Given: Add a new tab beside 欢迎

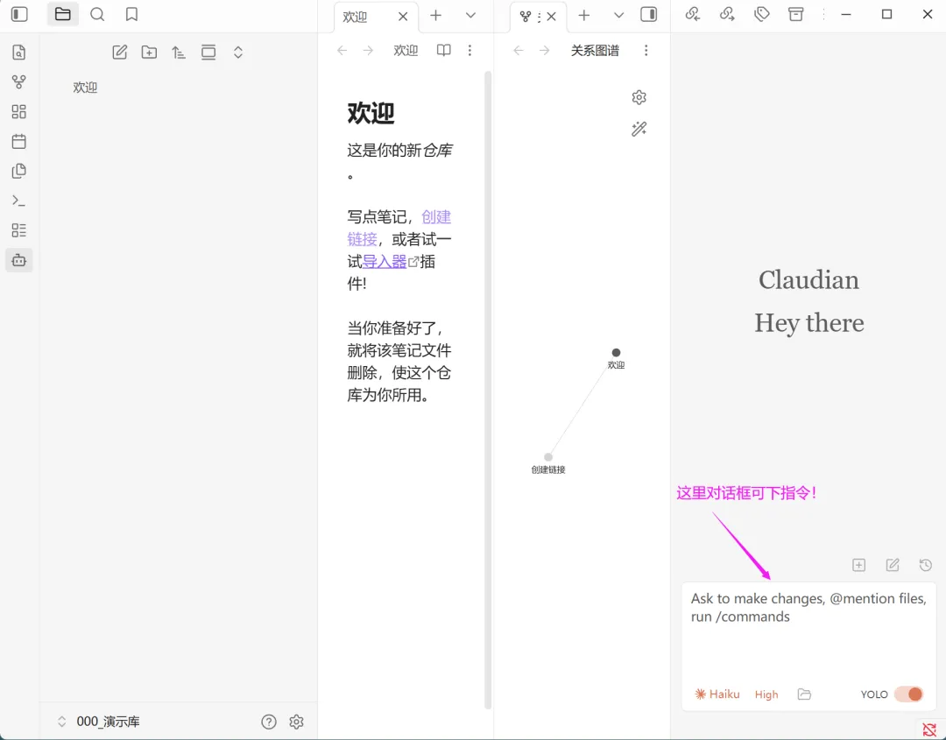Looking at the screenshot, I should pyautogui.click(x=435, y=15).
